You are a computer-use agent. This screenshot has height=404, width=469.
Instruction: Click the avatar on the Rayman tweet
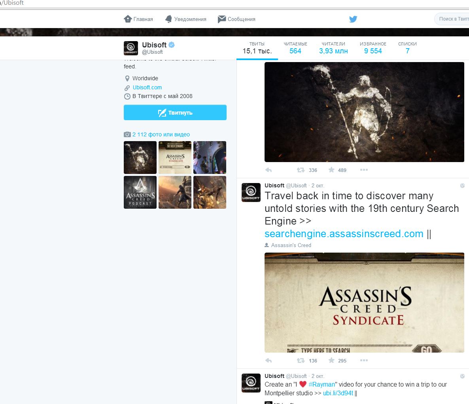(251, 383)
